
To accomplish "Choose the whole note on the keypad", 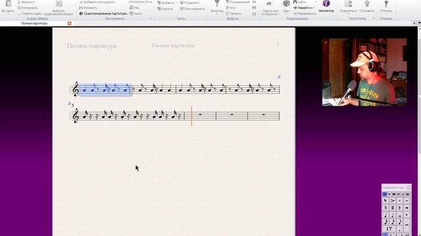I will (399, 215).
